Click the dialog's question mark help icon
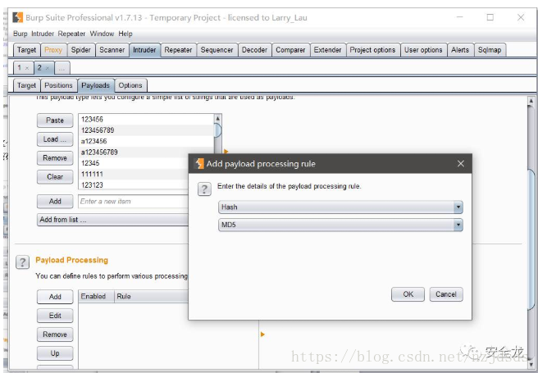The width and height of the screenshot is (538, 373). click(x=204, y=189)
